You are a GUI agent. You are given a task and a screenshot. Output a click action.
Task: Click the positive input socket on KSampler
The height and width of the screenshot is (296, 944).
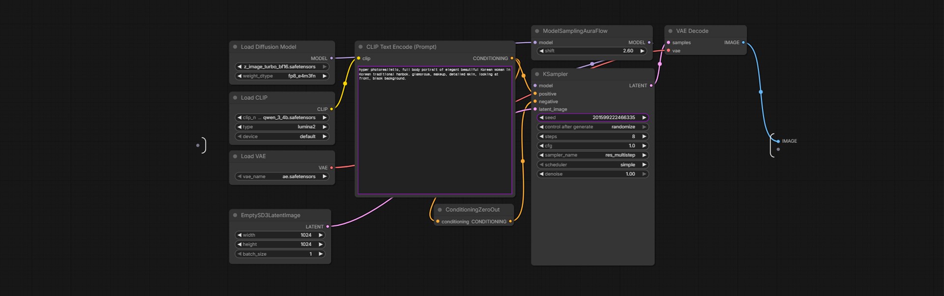[535, 94]
